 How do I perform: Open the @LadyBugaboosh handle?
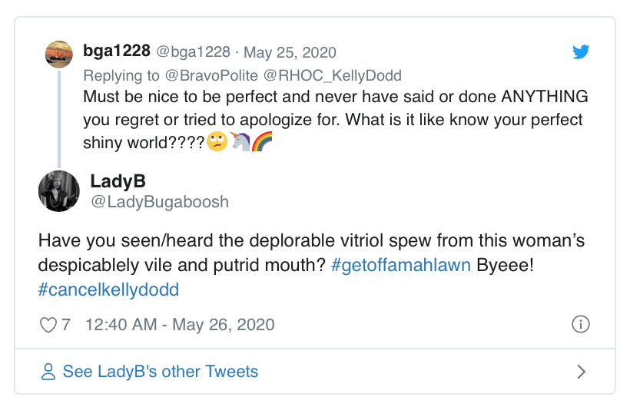pyautogui.click(x=159, y=202)
